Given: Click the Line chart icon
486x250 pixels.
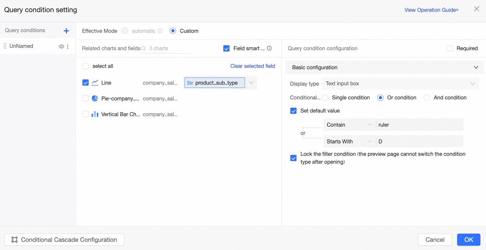Looking at the screenshot, I should point(95,83).
